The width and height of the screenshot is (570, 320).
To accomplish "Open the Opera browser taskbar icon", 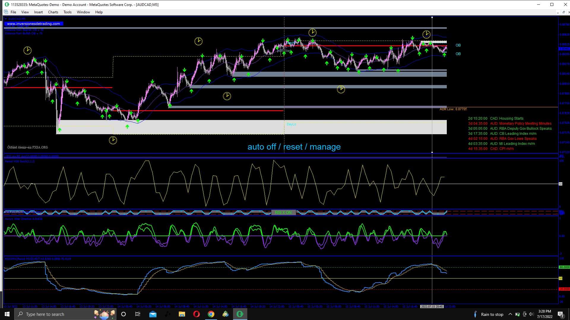I will point(196,314).
